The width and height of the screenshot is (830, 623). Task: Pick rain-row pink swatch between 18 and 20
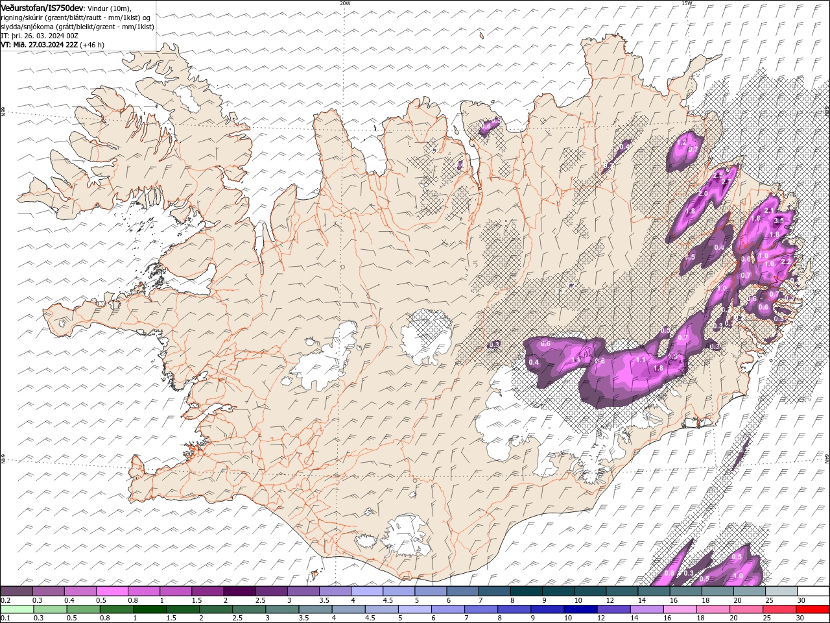713,609
